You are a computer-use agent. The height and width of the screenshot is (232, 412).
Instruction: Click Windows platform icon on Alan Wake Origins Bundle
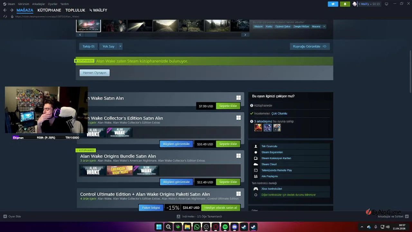[x=239, y=156]
